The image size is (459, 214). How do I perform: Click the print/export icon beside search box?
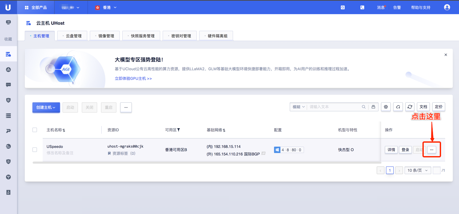click(x=373, y=107)
